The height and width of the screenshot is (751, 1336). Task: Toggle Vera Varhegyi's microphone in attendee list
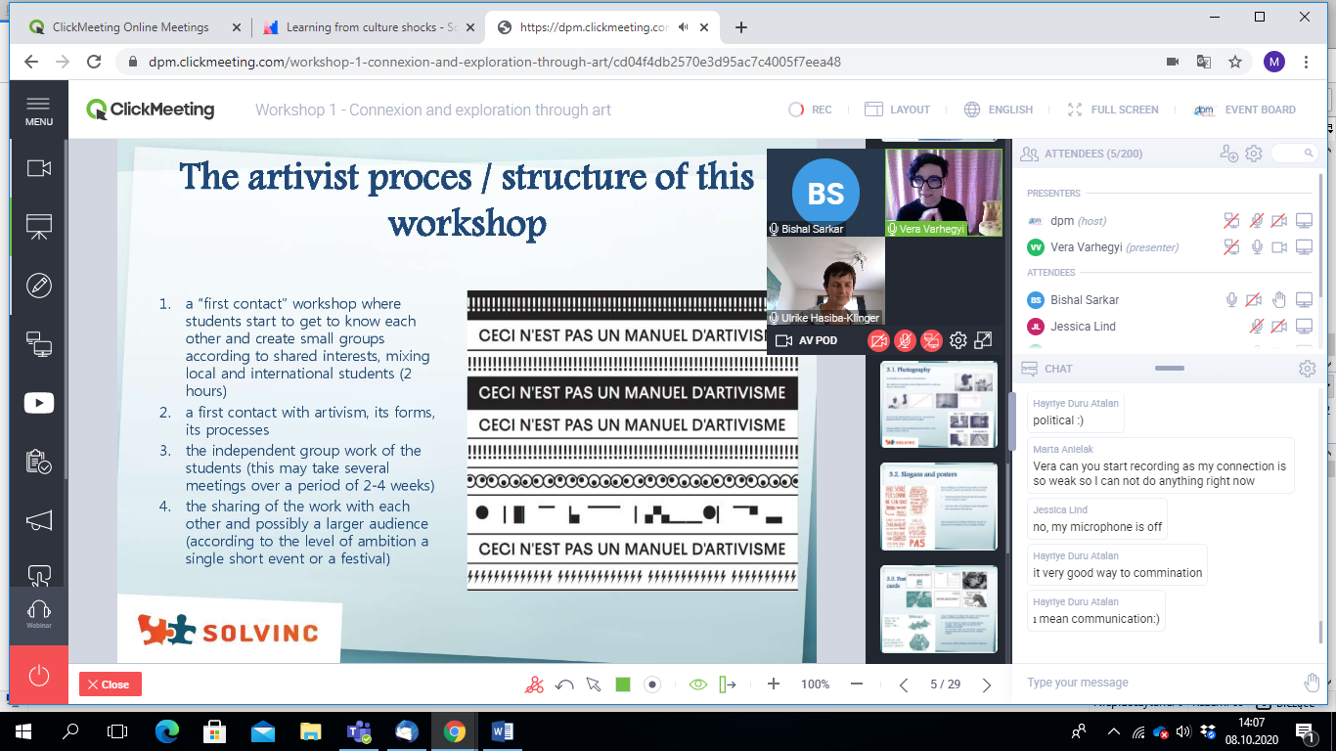[x=1258, y=247]
